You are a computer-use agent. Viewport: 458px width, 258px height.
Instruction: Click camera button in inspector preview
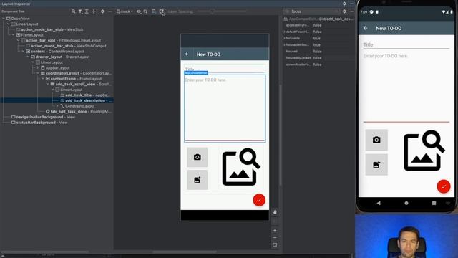[x=198, y=157]
